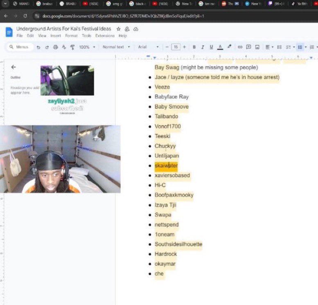Click the highlighted word skaiwater
The width and height of the screenshot is (318, 305).
point(166,166)
